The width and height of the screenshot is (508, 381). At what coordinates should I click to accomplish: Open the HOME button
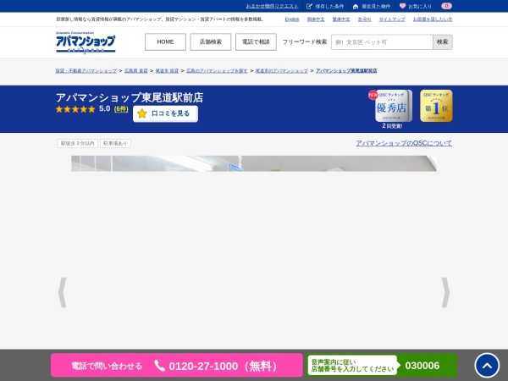[165, 41]
